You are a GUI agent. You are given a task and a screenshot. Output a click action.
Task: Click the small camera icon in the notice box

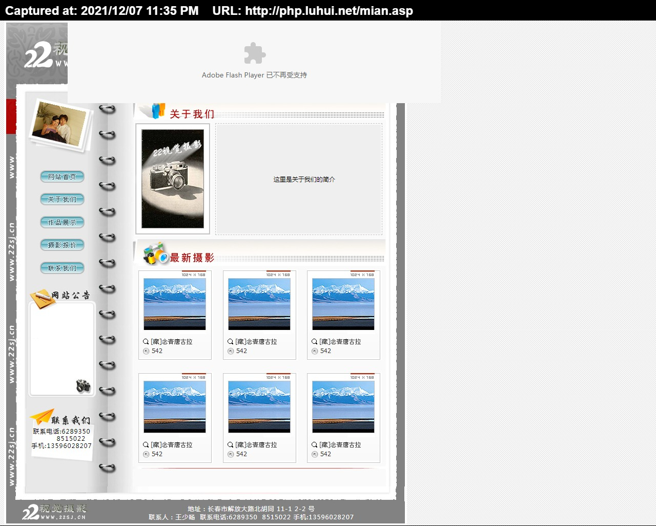(x=84, y=386)
